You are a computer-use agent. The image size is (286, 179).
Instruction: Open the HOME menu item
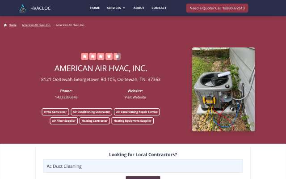click(x=95, y=8)
